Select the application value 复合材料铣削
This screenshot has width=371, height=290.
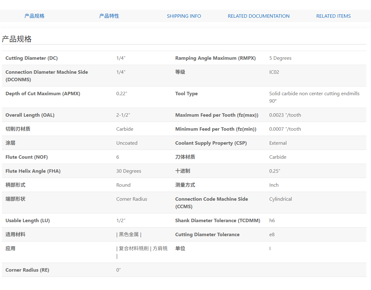134,248
